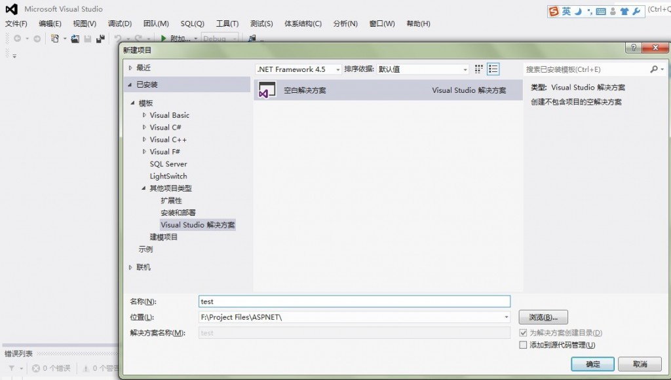Image resolution: width=671 pixels, height=380 pixels.
Task: Click the Open File toolbar icon
Action: coord(75,39)
